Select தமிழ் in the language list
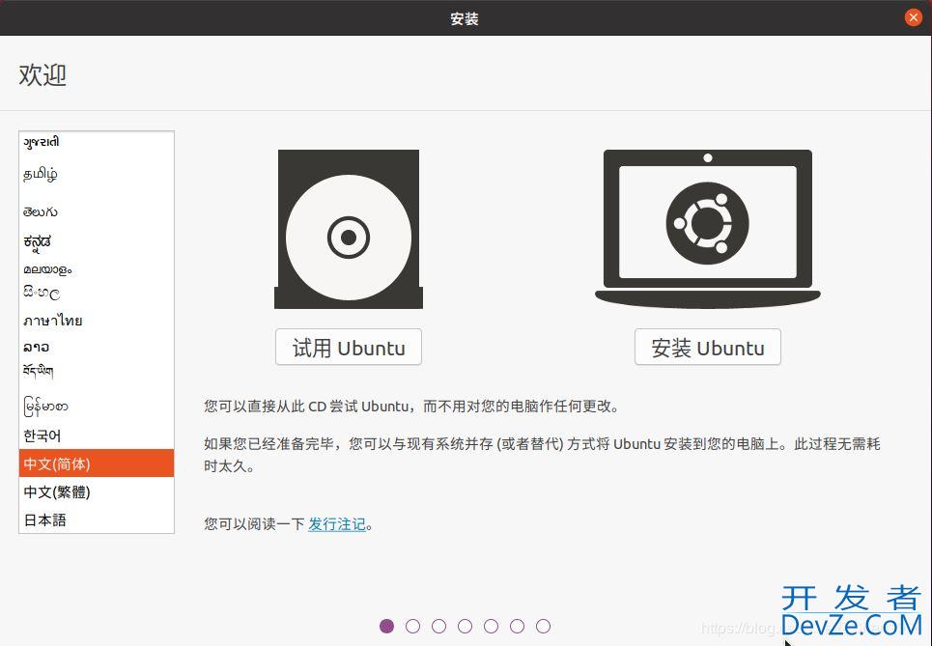Screen dimensions: 932x646 tap(97, 174)
